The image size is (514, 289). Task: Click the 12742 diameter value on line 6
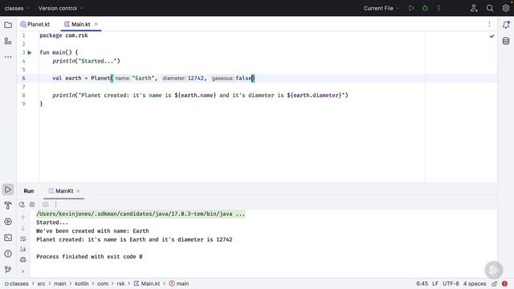click(196, 79)
